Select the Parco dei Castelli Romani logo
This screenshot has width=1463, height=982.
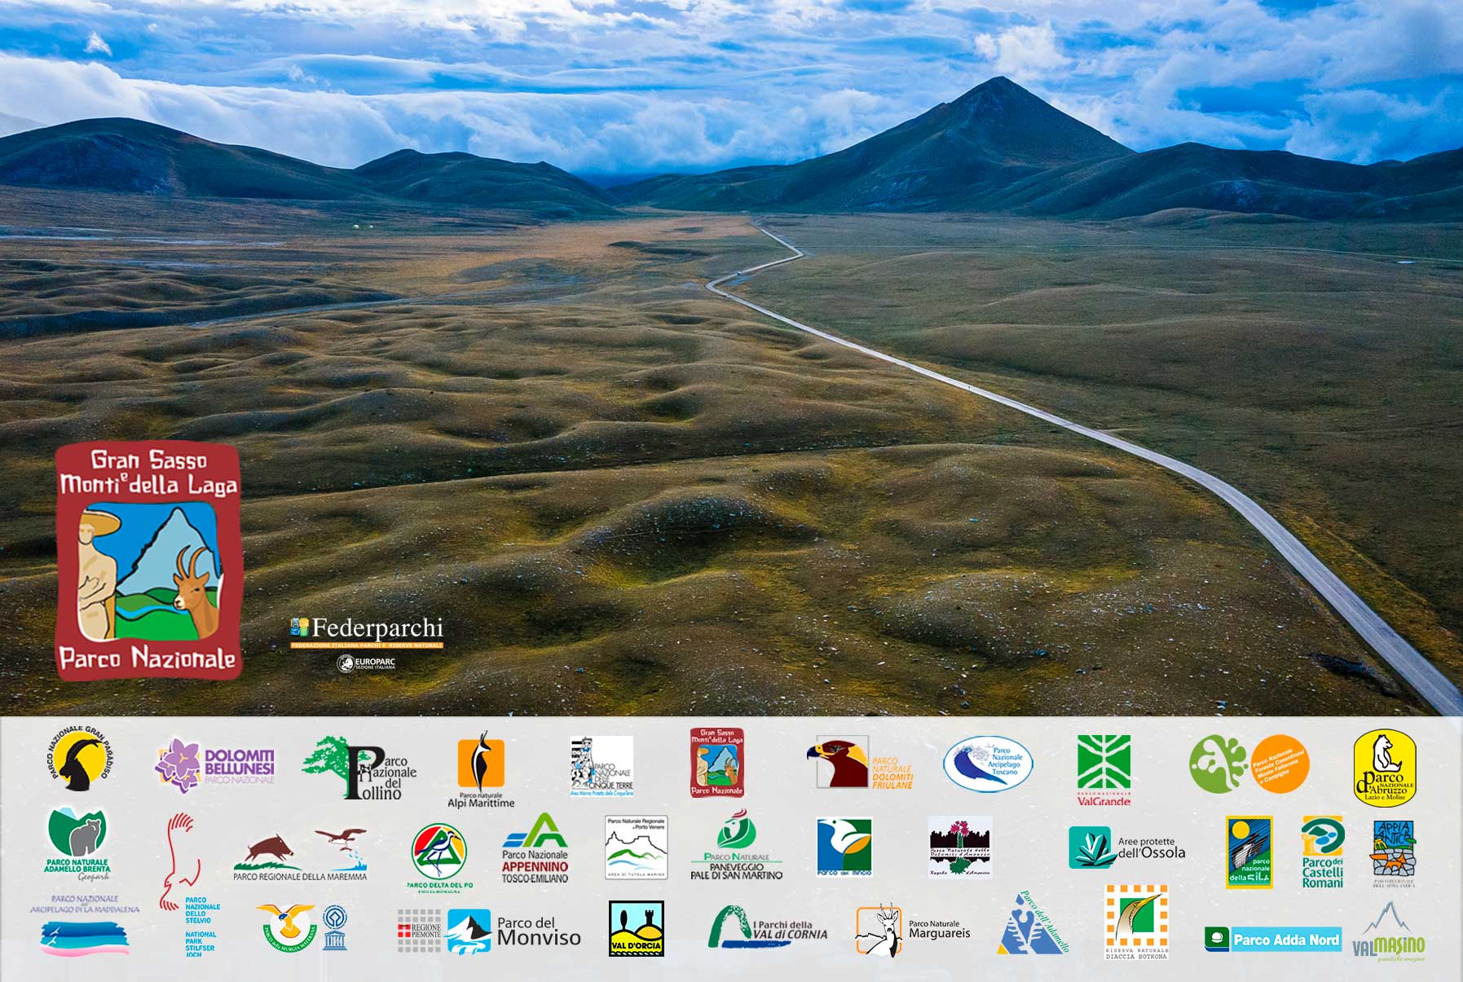[x=1322, y=852]
